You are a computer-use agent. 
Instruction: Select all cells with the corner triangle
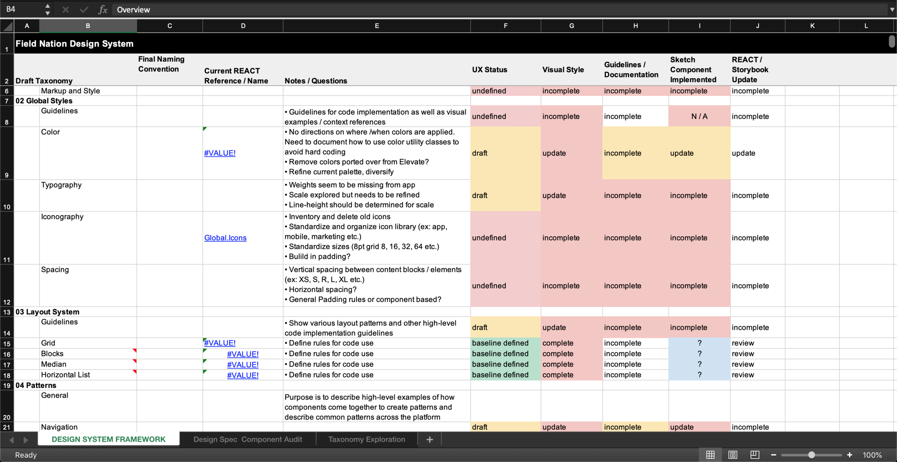[7, 26]
